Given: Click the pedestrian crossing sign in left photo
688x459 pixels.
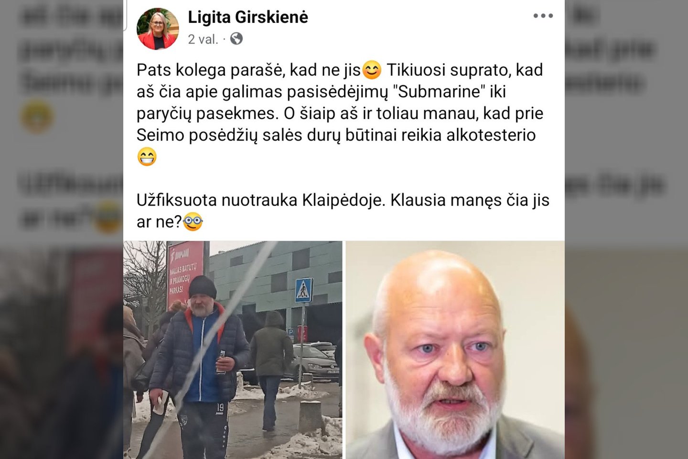Looking at the screenshot, I should coord(303,291).
